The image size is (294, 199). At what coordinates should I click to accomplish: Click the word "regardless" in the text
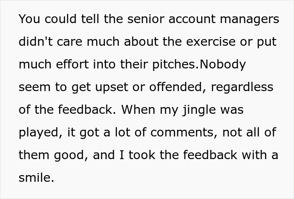click(x=242, y=87)
